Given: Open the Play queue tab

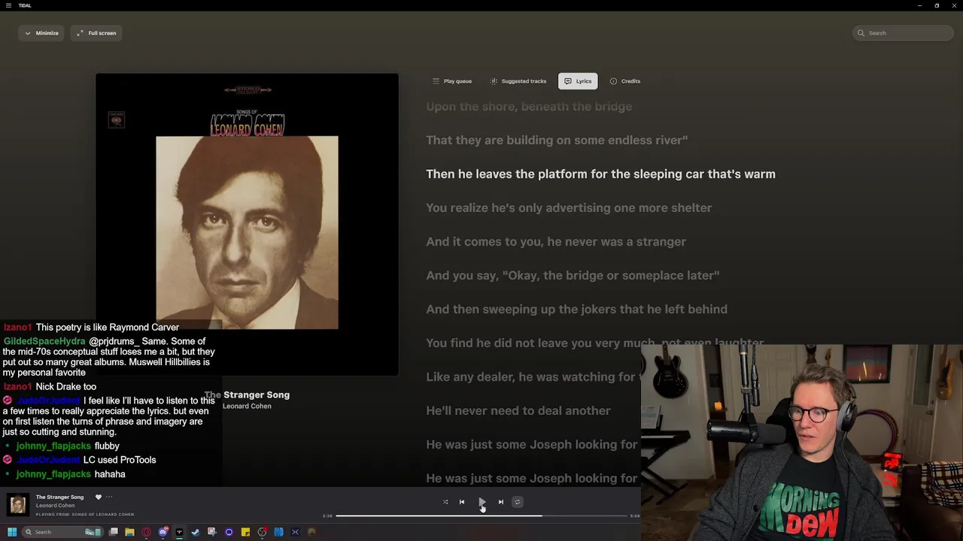Looking at the screenshot, I should [x=452, y=81].
